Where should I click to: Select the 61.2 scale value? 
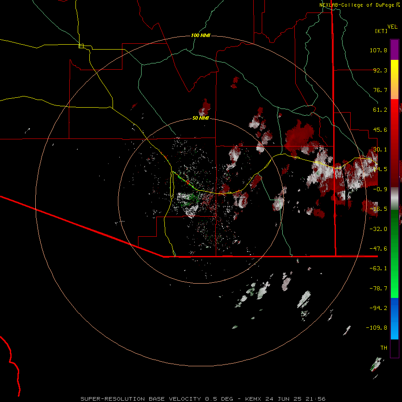pyautogui.click(x=380, y=110)
